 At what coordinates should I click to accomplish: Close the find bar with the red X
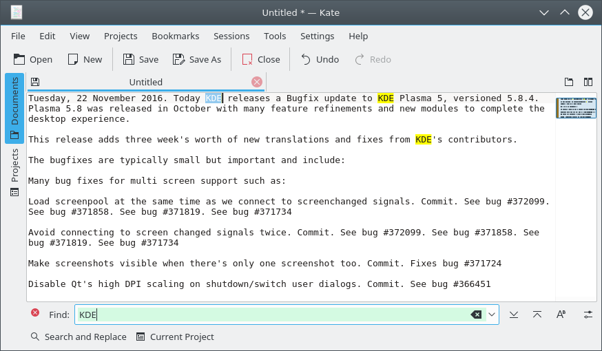click(x=35, y=313)
